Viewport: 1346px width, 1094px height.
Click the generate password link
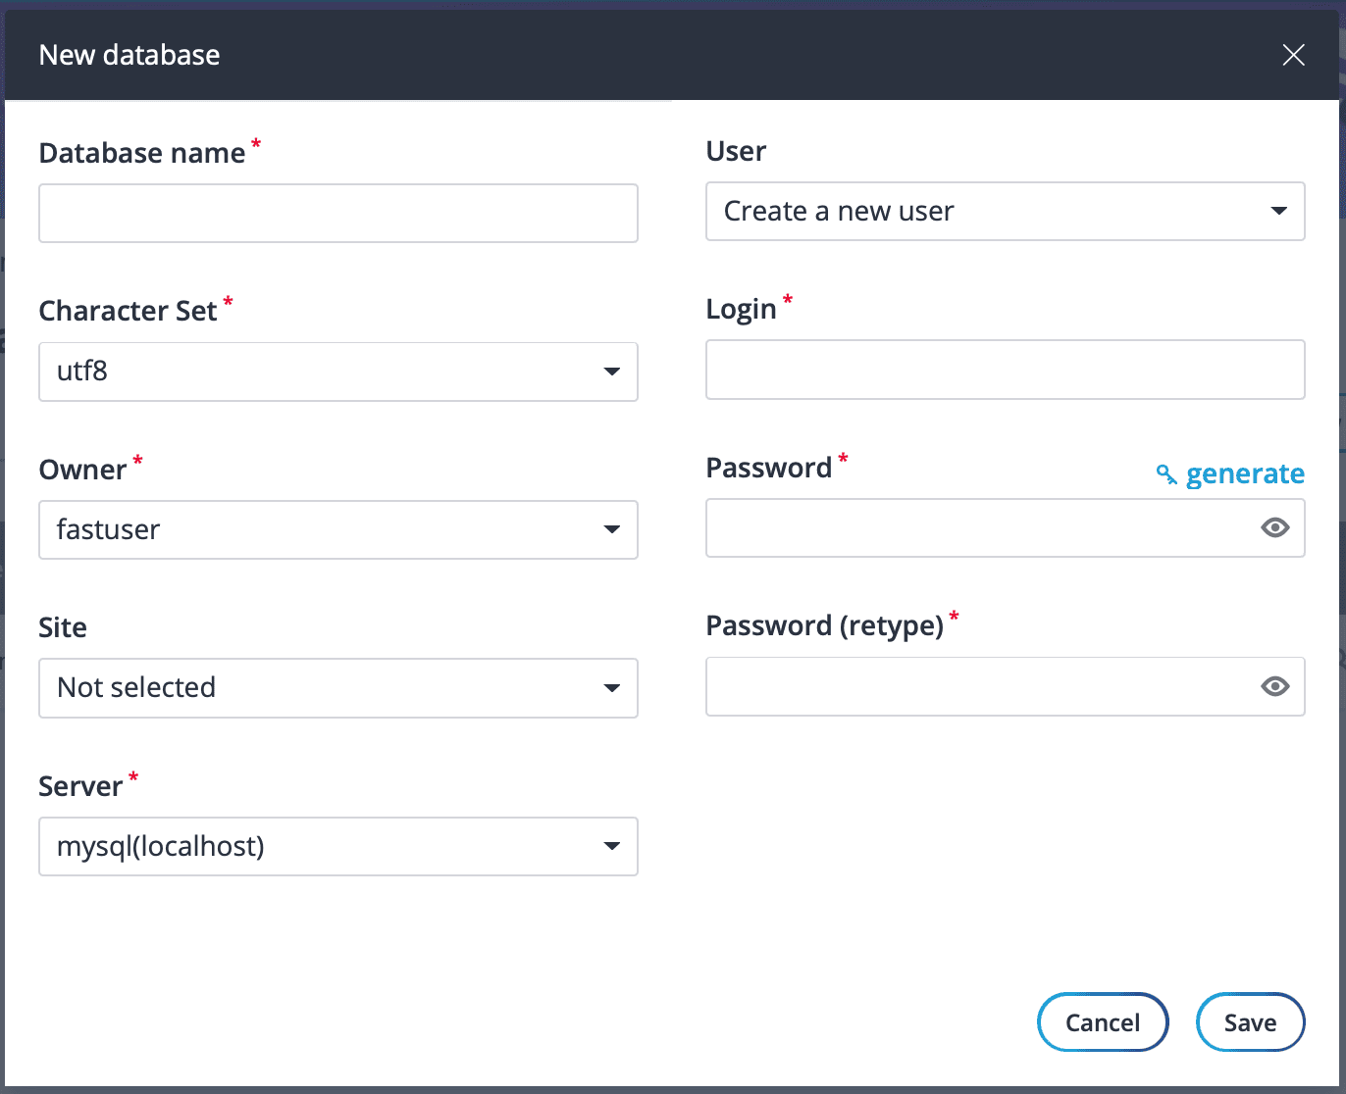click(1245, 473)
